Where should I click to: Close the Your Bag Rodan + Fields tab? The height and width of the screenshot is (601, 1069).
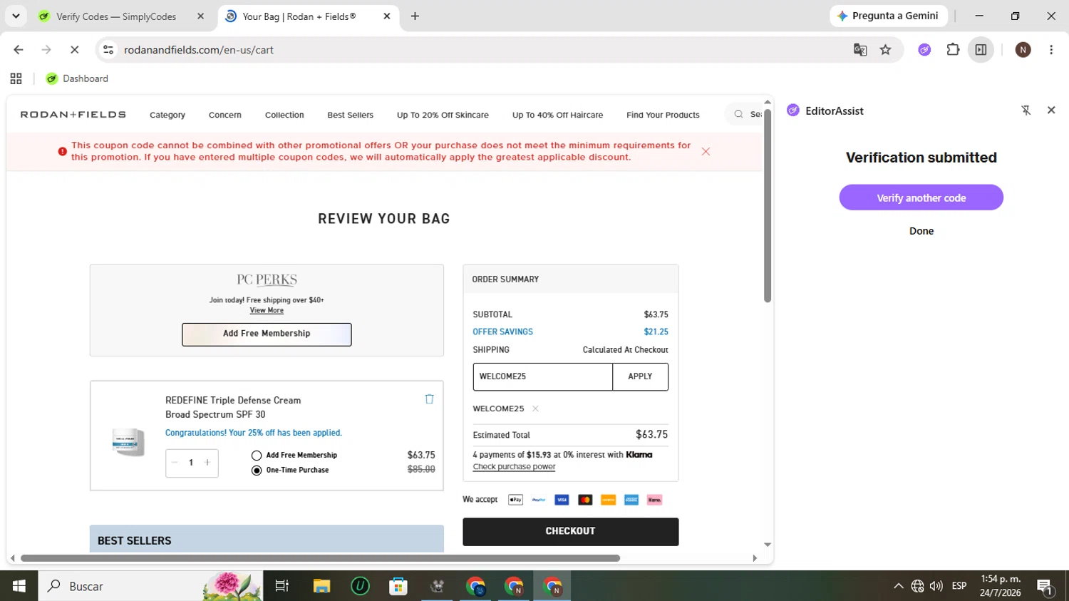387,16
